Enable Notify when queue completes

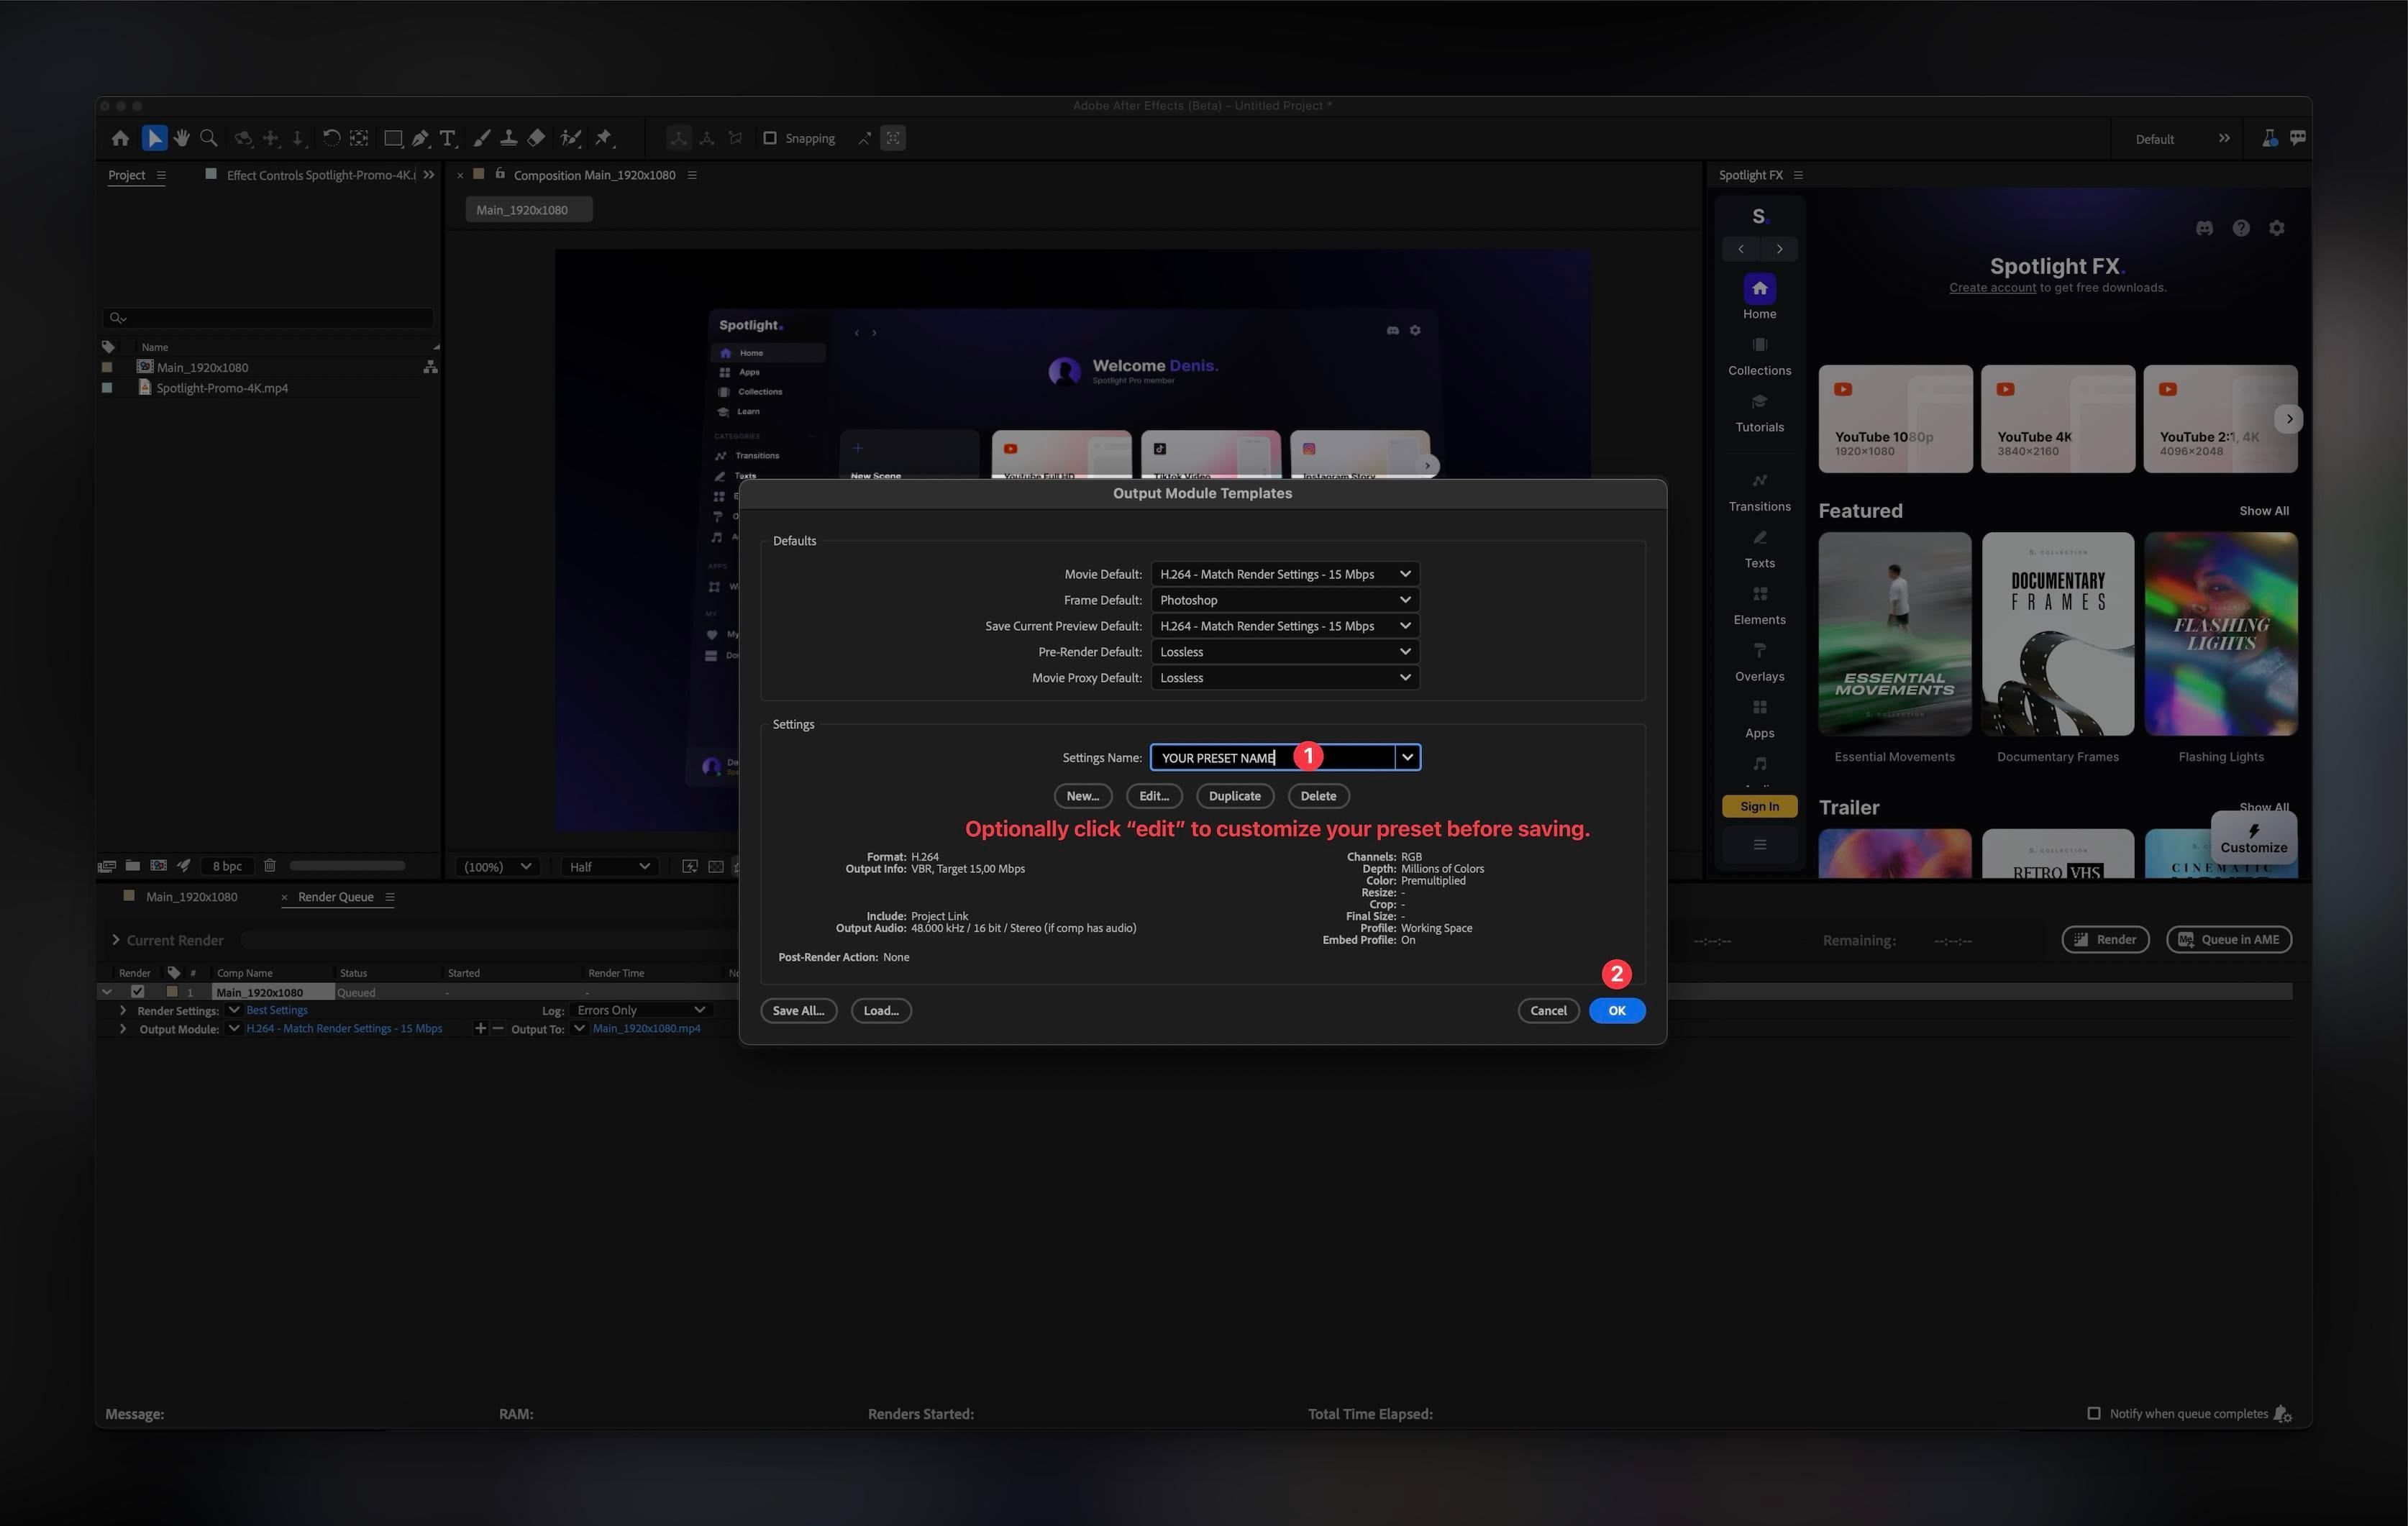[2094, 1413]
